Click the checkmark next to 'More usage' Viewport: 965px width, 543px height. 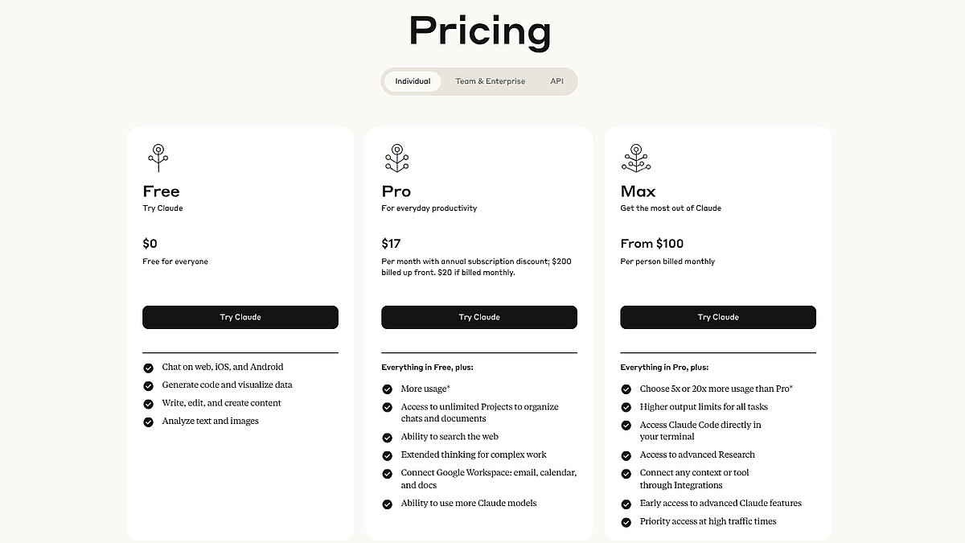coord(387,388)
